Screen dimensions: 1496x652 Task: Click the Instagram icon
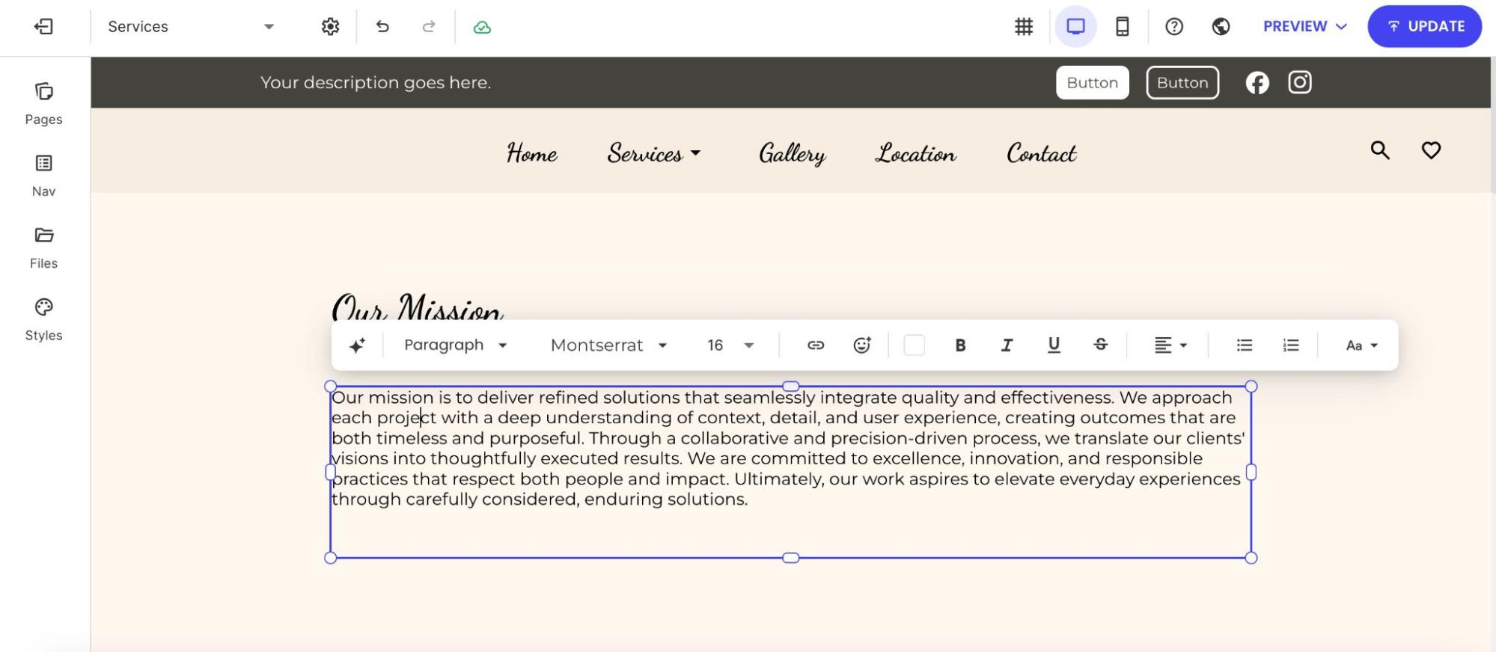tap(1299, 82)
